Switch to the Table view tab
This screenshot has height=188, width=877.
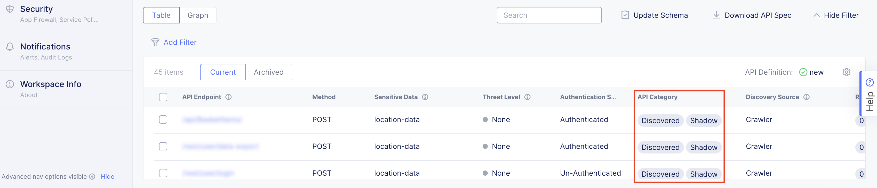161,15
